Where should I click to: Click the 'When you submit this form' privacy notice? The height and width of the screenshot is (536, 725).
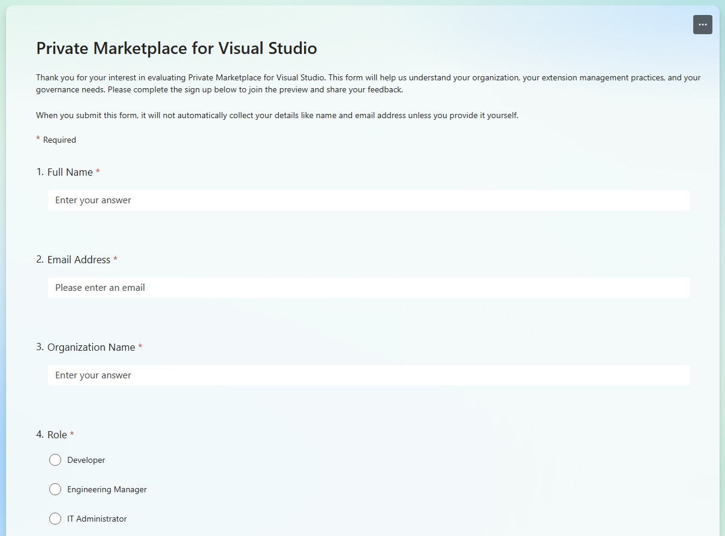[277, 116]
